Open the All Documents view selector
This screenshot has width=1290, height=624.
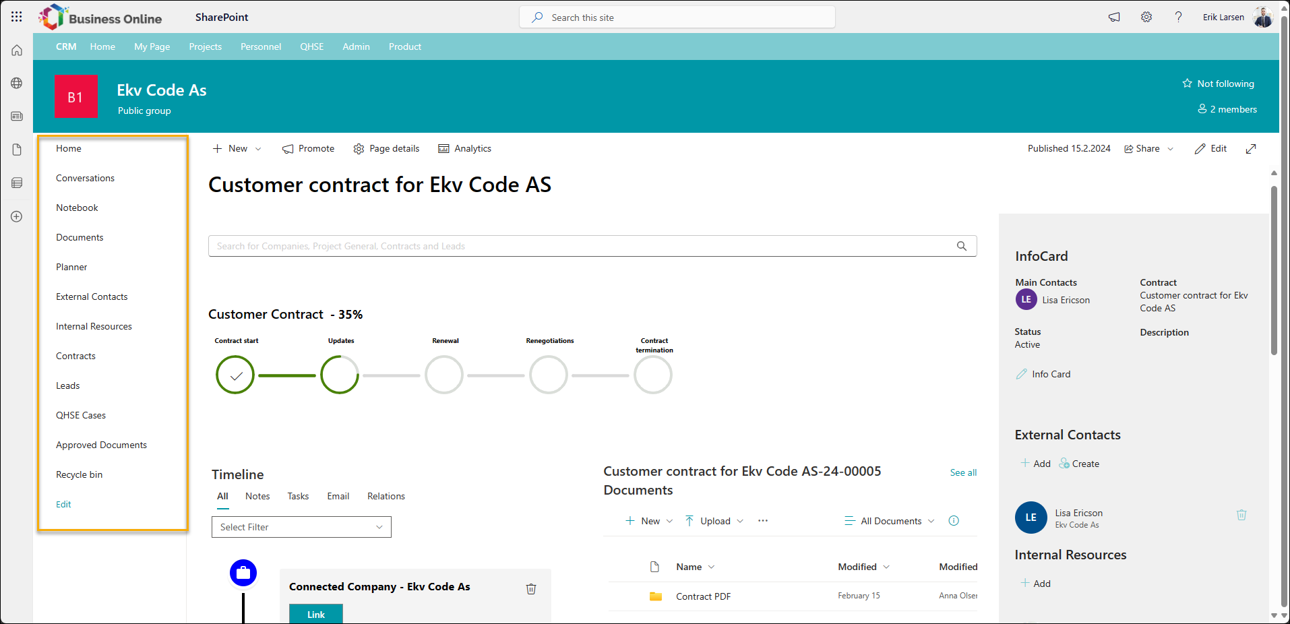890,521
